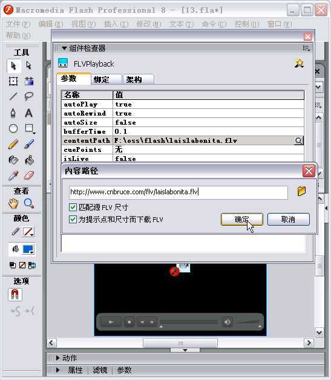Select the Zoom magnifier tool
Image resolution: width=331 pixels, height=380 pixels.
(x=29, y=203)
